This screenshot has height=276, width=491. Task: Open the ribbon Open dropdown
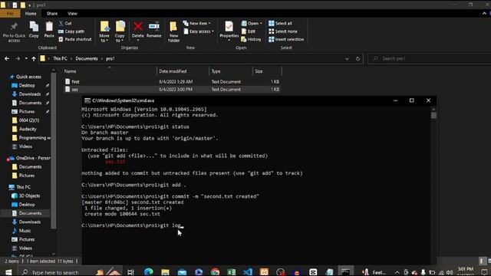click(252, 23)
